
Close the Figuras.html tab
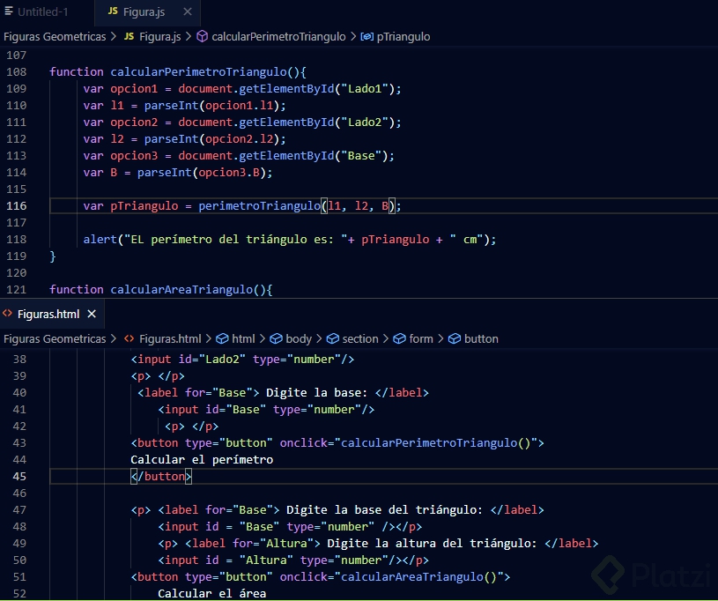92,315
